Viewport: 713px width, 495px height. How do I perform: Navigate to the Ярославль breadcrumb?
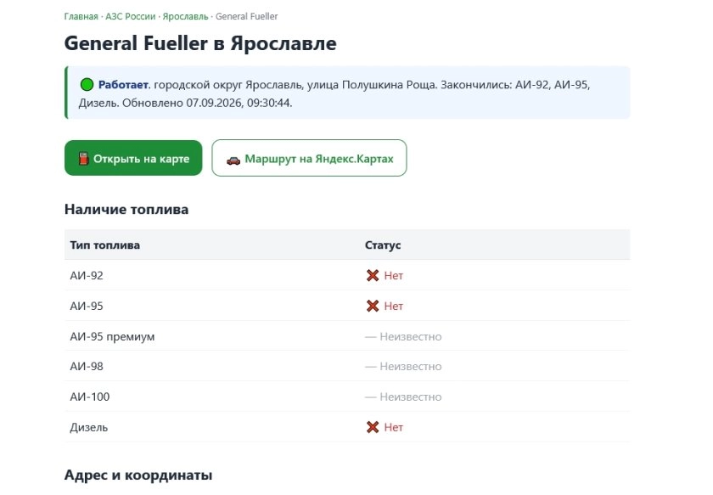pos(185,16)
